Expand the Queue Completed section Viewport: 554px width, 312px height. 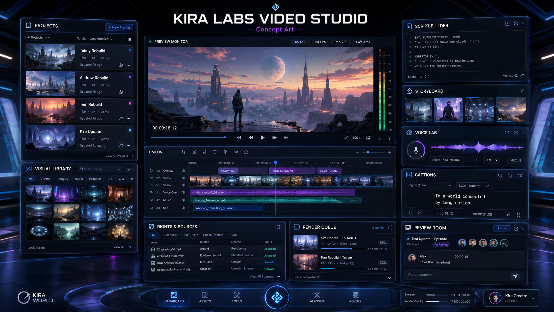pos(389,278)
